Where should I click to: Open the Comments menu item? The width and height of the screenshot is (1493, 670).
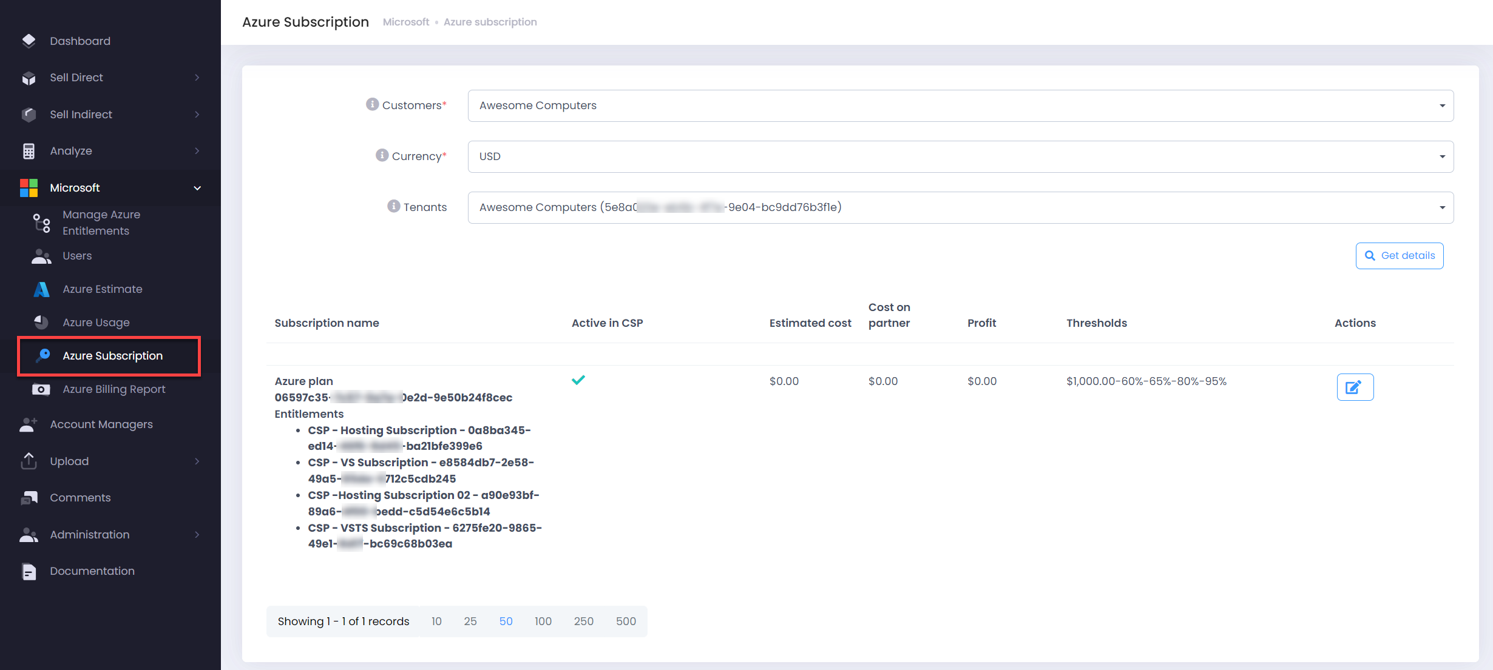click(80, 498)
